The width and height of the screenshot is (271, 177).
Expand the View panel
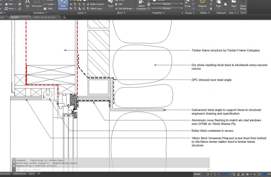[x=233, y=13]
